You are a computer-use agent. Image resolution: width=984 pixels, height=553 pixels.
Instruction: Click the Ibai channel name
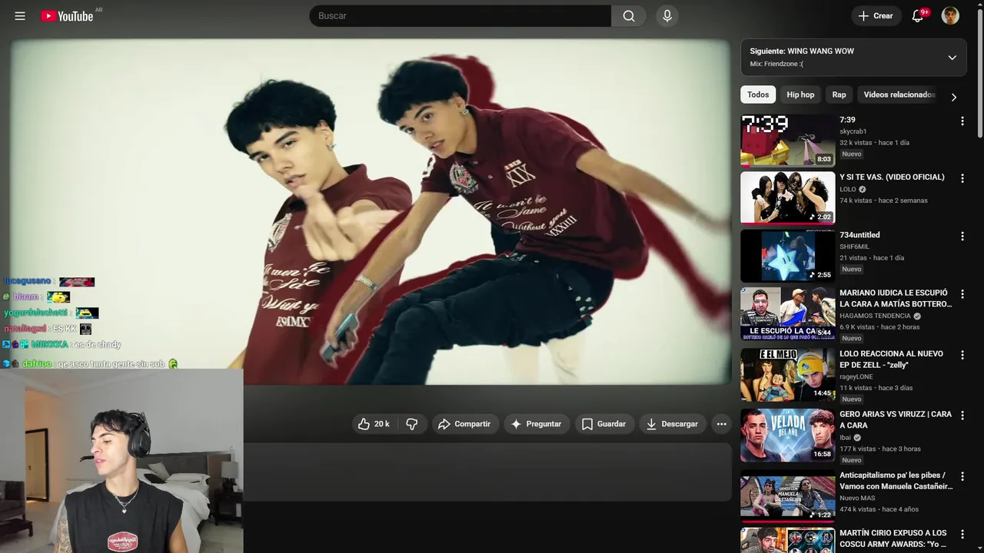point(845,437)
